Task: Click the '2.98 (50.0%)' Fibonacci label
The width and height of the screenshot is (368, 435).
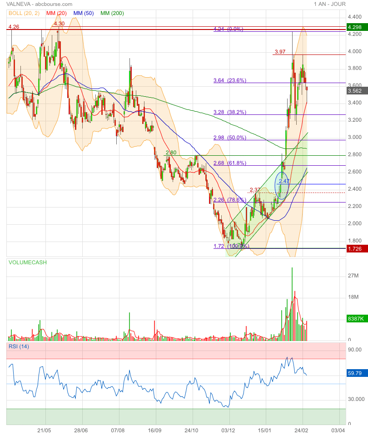Action: click(x=230, y=138)
